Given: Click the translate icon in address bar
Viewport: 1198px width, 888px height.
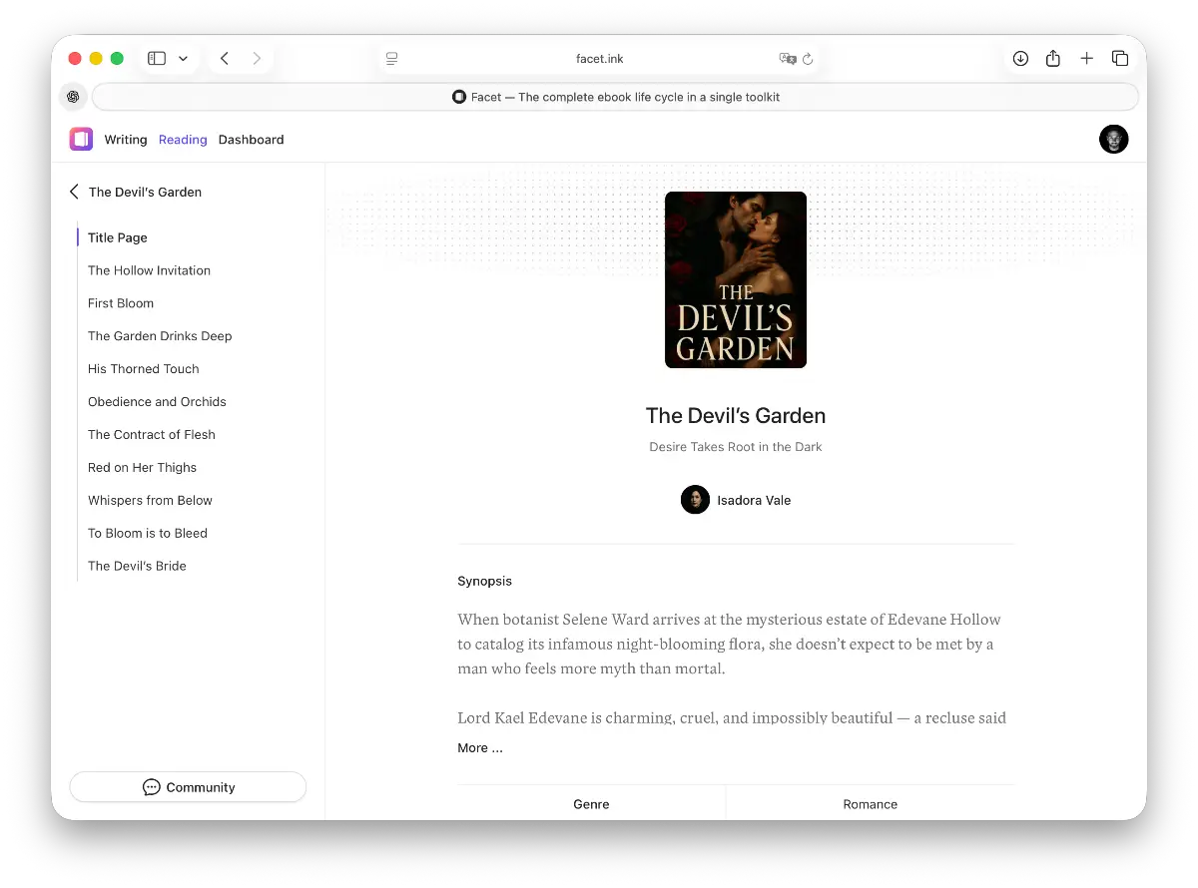Looking at the screenshot, I should click(x=787, y=59).
